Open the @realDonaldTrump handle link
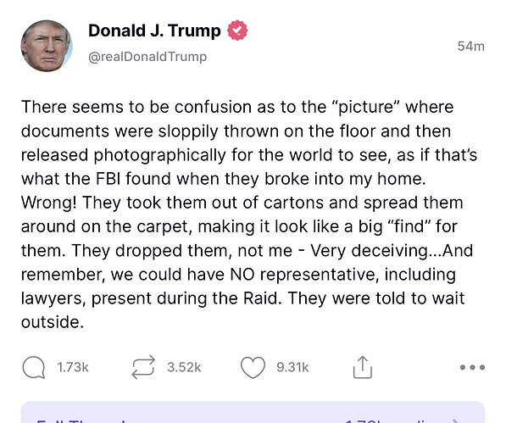 point(147,57)
